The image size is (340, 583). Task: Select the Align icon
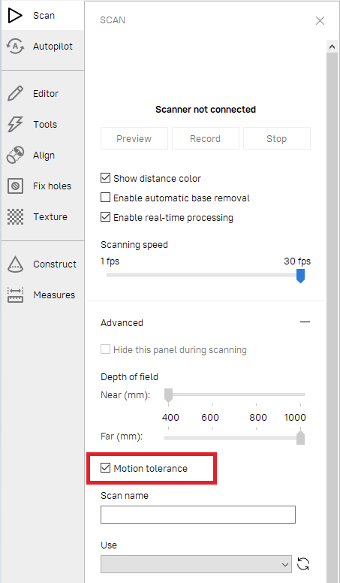15,155
